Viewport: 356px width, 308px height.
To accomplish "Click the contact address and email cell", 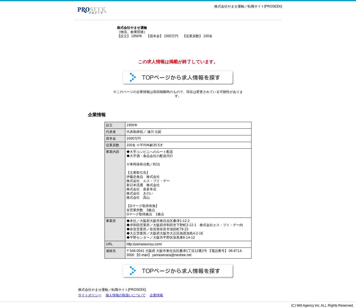I will (x=188, y=253).
